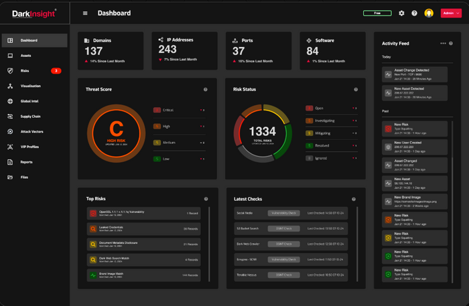Open Activity Feed three-dots menu

(443, 44)
